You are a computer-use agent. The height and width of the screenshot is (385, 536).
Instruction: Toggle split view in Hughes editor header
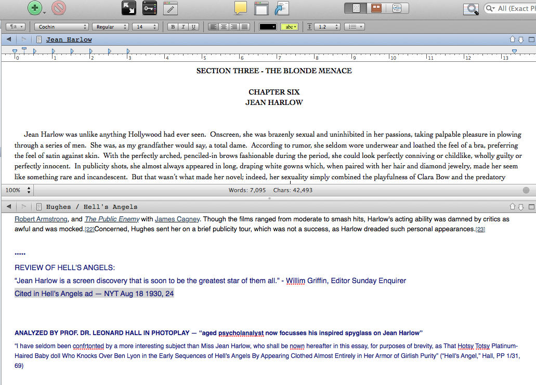tap(531, 207)
